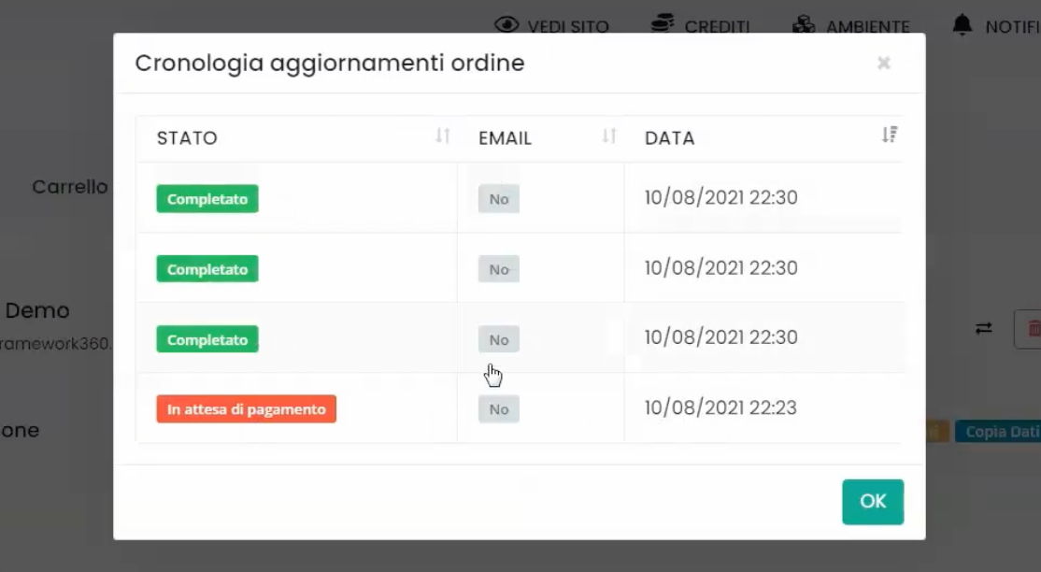Viewport: 1041px width, 572px height.
Task: Click the first Completato status badge
Action: tap(207, 199)
